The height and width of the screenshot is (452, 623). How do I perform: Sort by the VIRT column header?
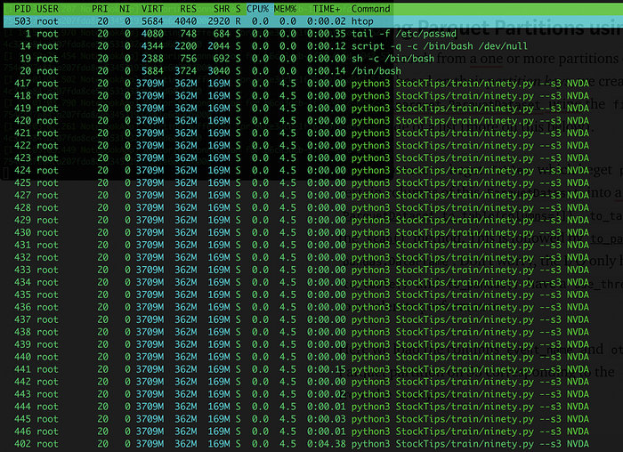152,9
